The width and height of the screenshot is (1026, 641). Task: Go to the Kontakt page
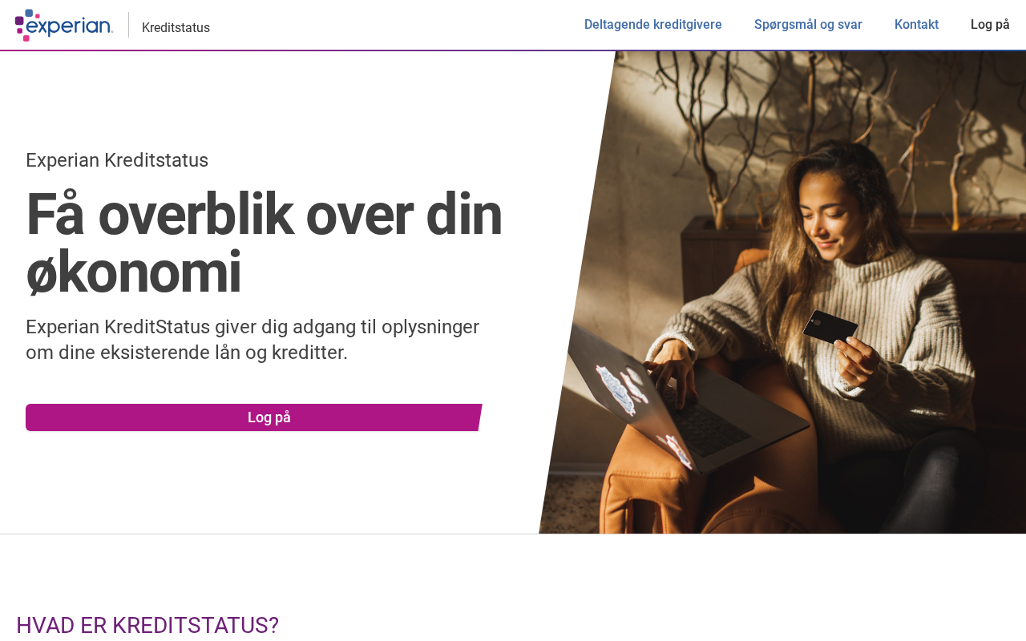916,24
